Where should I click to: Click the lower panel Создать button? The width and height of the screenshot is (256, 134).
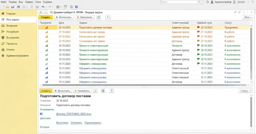tap(46, 91)
